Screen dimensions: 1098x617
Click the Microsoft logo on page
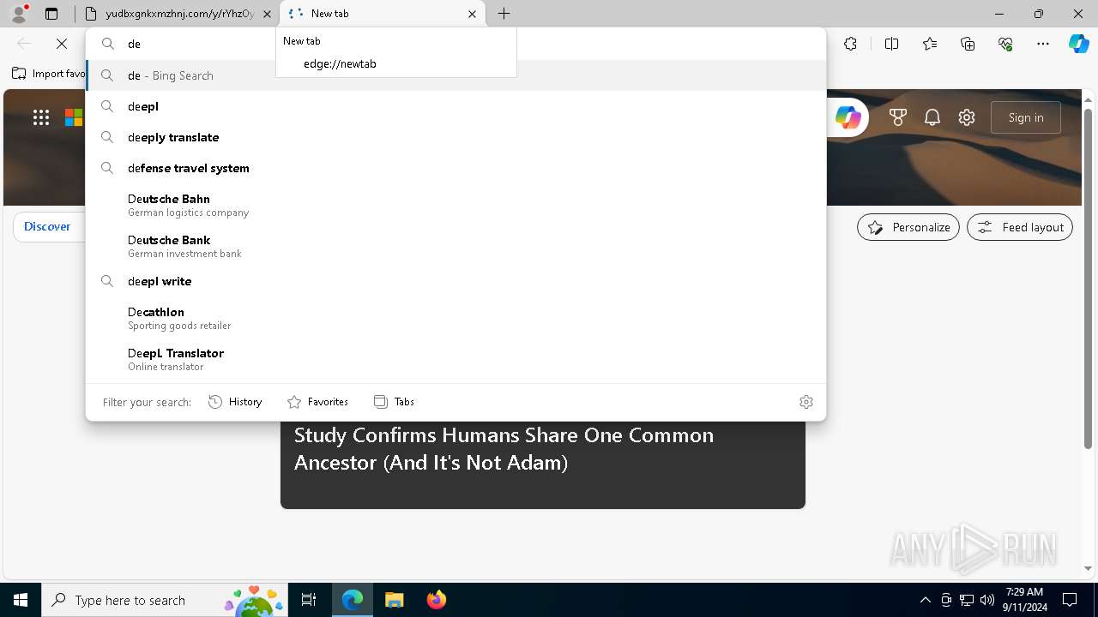pos(74,117)
